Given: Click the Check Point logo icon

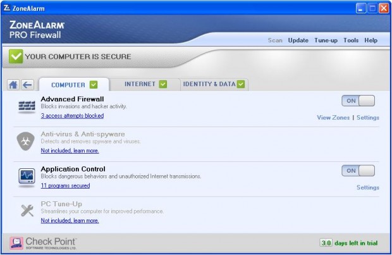Looking at the screenshot, I should (x=16, y=243).
